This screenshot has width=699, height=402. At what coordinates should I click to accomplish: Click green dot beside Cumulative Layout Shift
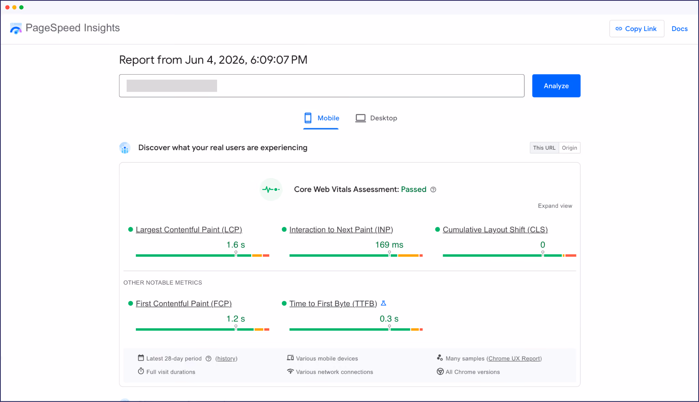point(438,229)
